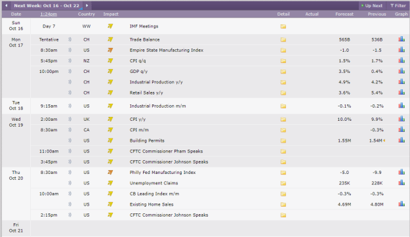Open detail folder for UK CPI y/y

click(x=283, y=119)
